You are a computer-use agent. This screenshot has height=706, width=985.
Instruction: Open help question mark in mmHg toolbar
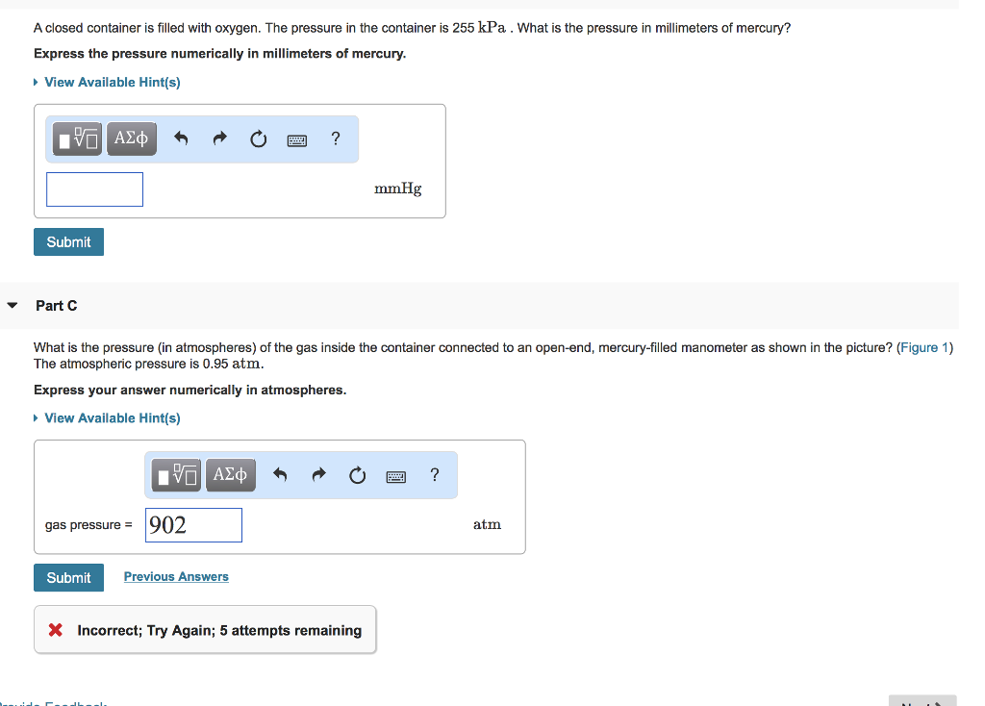335,139
